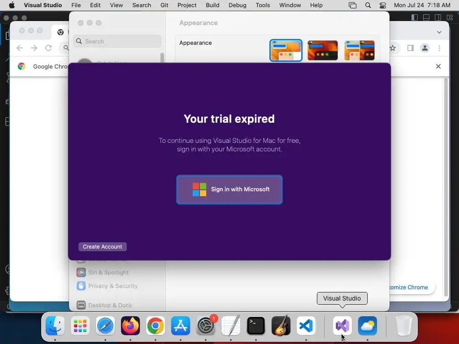Image resolution: width=459 pixels, height=344 pixels.
Task: Click the System Settings search field
Action: (117, 41)
